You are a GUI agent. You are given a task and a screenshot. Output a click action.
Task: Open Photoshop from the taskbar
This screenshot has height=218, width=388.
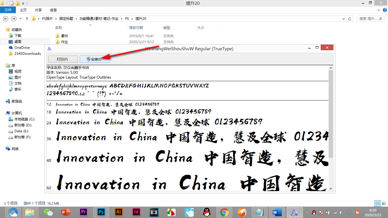(101, 212)
